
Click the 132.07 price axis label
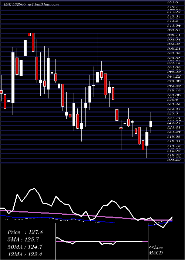tap(174, 109)
